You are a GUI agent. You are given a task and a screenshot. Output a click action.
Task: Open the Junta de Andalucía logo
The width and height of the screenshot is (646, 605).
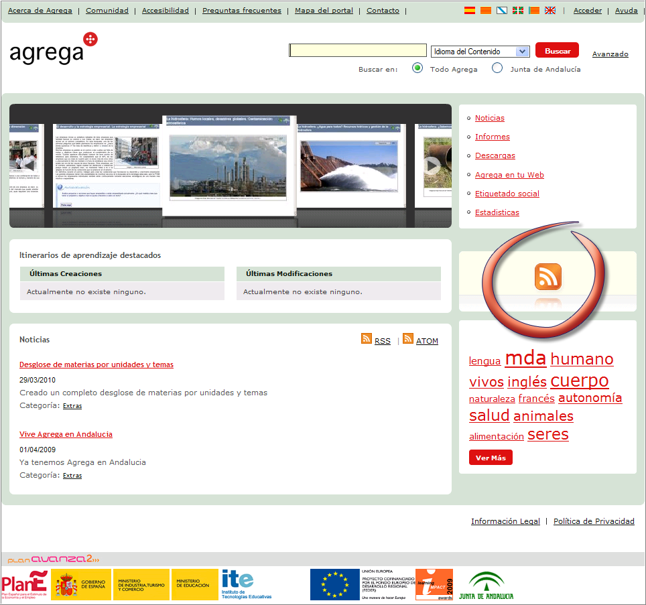click(x=486, y=585)
